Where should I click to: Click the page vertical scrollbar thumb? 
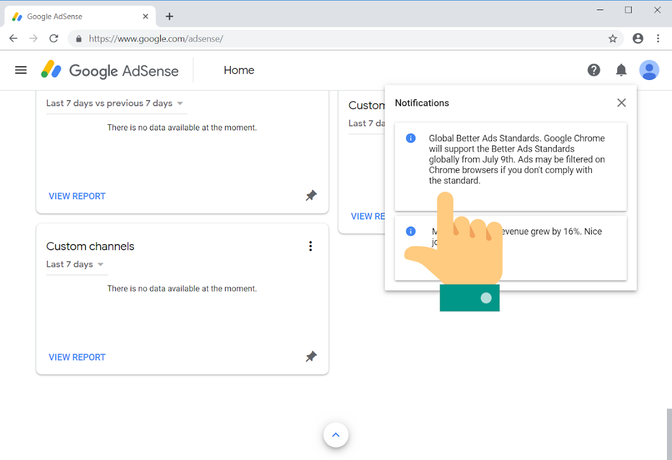point(669,434)
